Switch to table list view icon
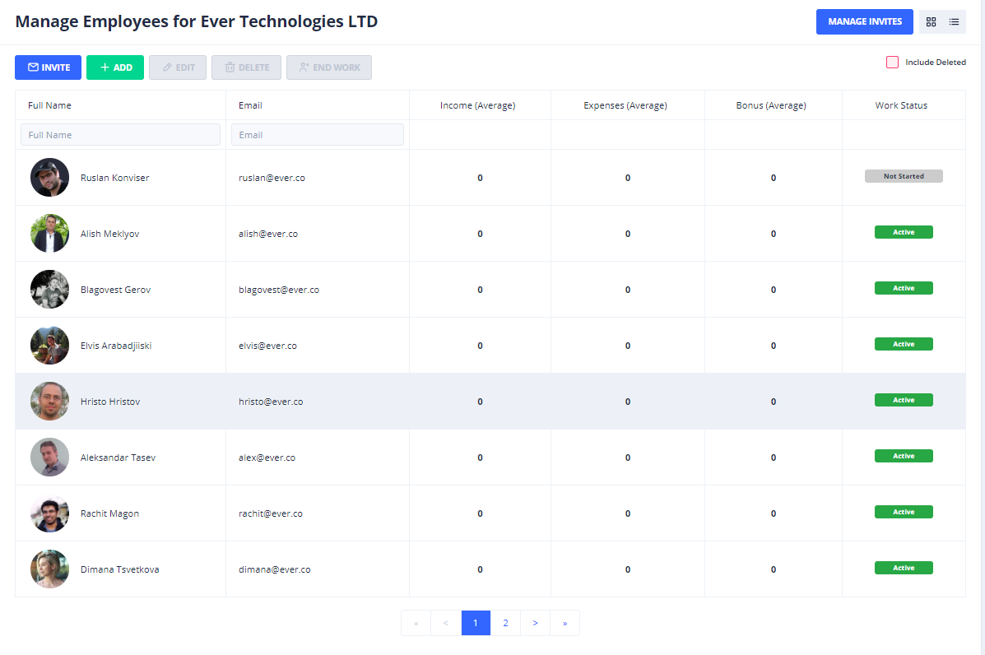This screenshot has height=655, width=985. 954,22
